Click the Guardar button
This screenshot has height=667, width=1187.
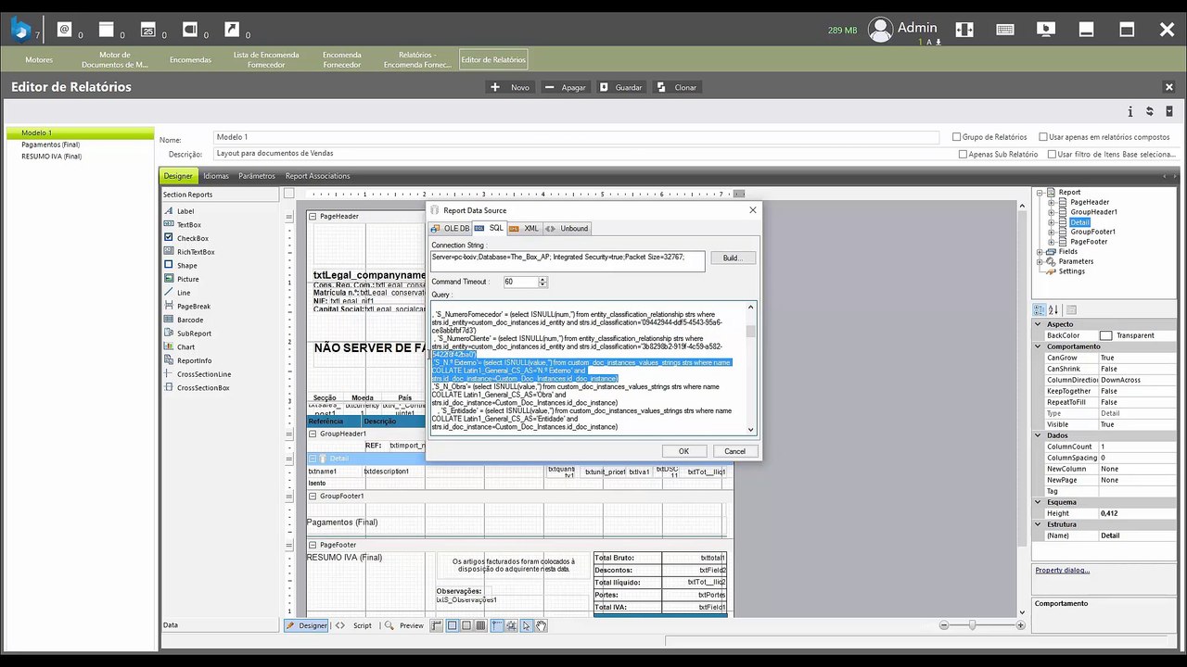coord(620,87)
